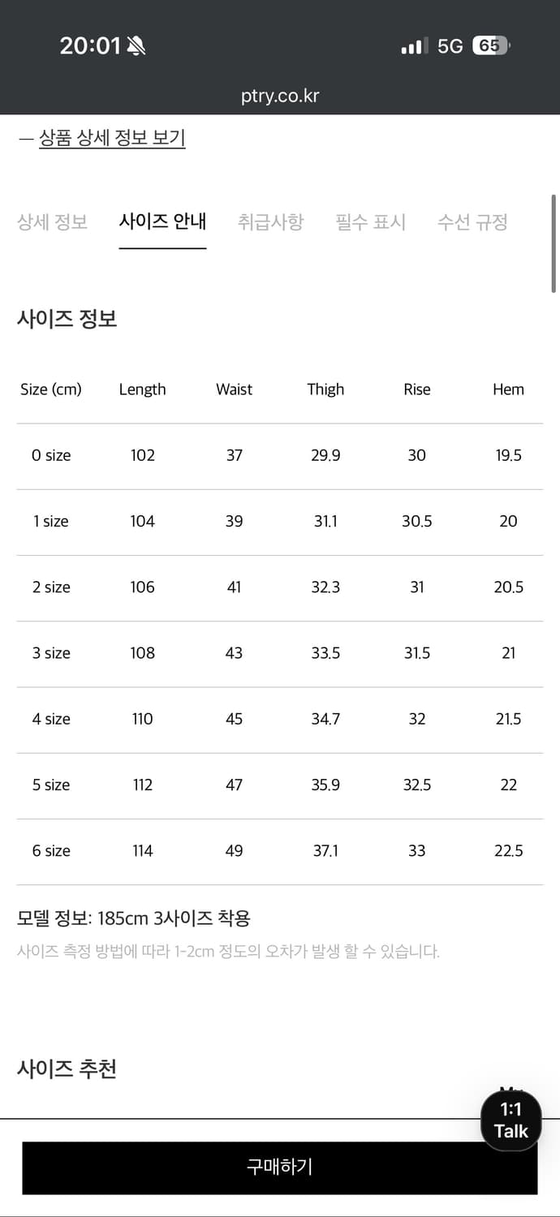Select the 사이즈 안내 tab
The image size is (560, 1217).
point(162,221)
